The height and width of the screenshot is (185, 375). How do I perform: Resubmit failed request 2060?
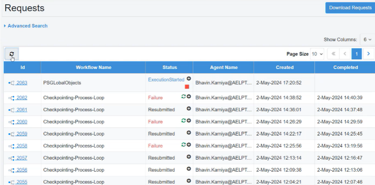pyautogui.click(x=183, y=120)
